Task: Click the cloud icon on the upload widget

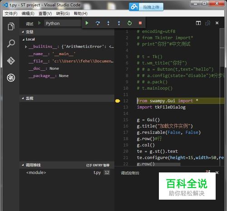Action: (x=134, y=7)
